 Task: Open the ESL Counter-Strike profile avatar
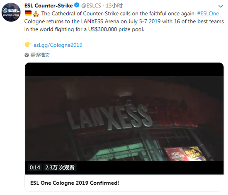click(11, 12)
